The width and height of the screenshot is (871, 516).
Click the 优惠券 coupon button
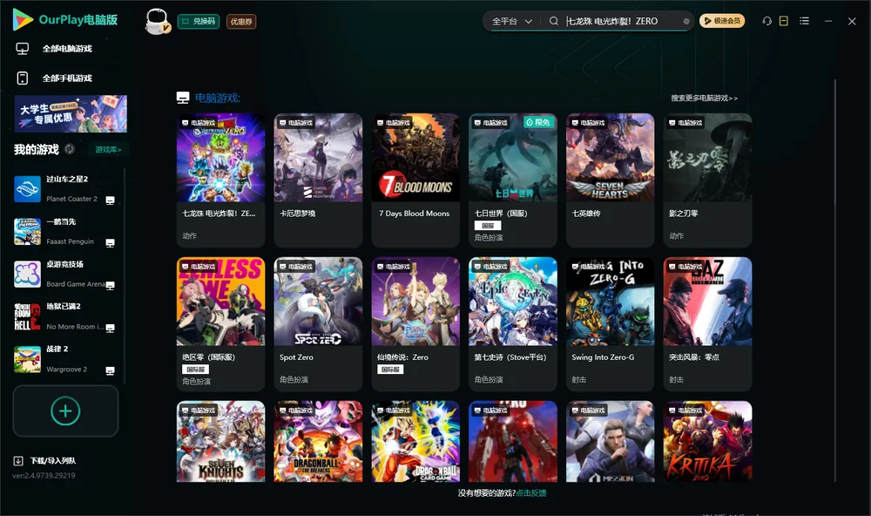point(241,22)
